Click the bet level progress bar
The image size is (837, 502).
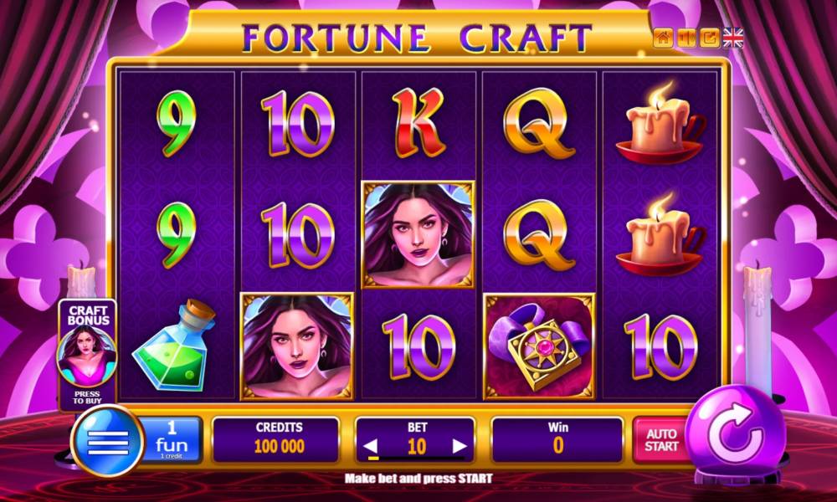[x=416, y=458]
